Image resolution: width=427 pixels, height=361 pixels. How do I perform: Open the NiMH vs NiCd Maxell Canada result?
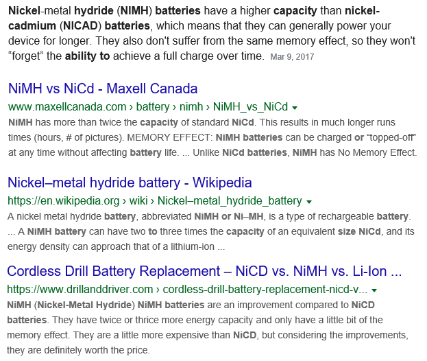(103, 89)
